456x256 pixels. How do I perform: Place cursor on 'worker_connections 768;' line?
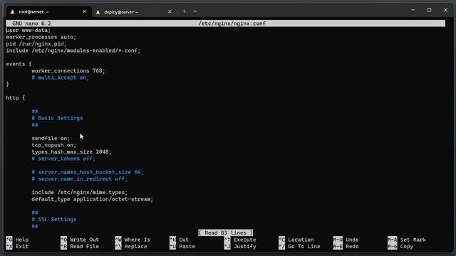(x=68, y=71)
